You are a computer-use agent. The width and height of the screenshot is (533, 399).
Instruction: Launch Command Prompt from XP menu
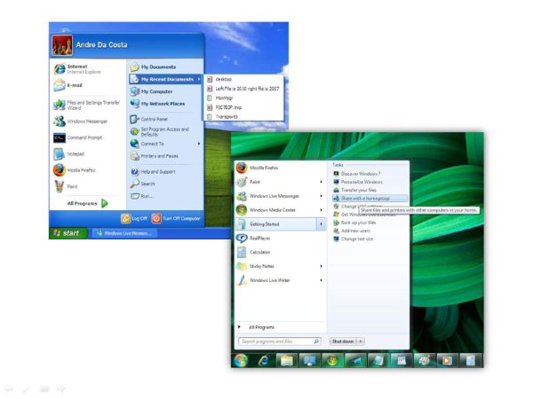[x=78, y=137]
